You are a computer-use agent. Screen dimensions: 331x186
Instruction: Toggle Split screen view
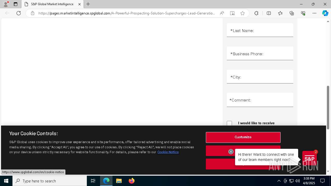pyautogui.click(x=269, y=13)
